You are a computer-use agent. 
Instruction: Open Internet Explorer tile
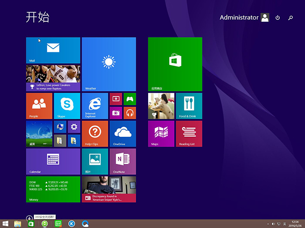tap(95, 106)
